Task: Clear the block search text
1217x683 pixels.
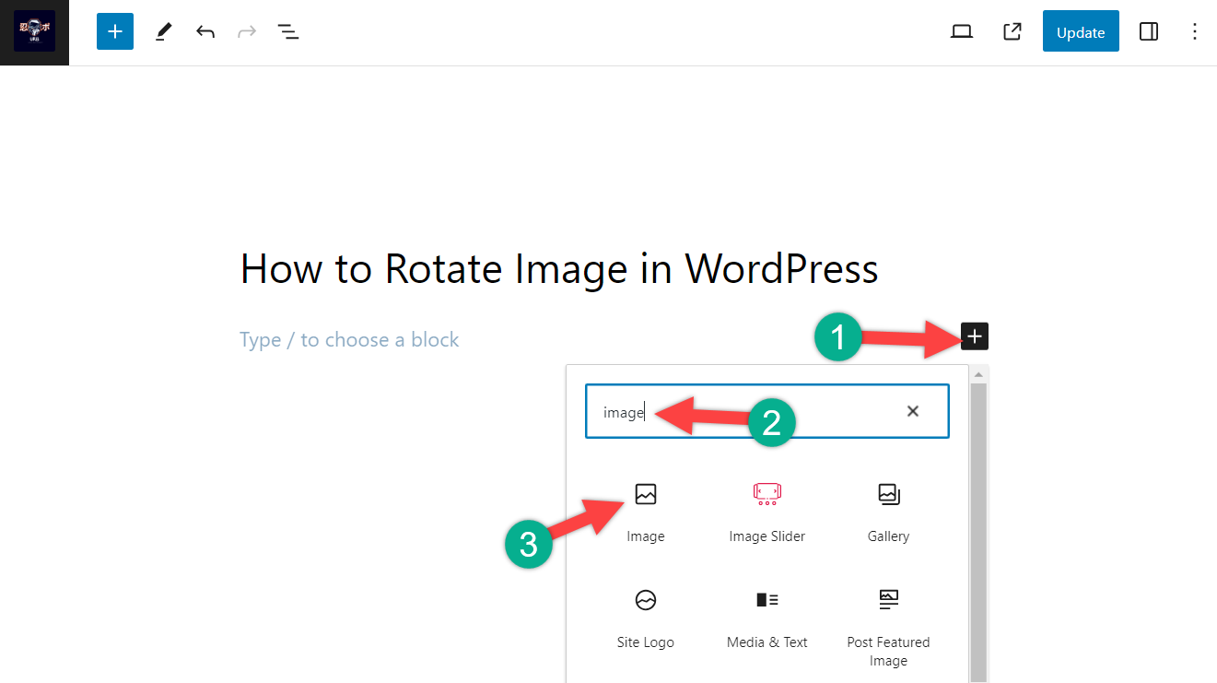Action: pos(913,411)
